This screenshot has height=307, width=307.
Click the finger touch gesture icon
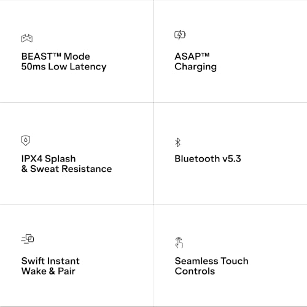179,243
